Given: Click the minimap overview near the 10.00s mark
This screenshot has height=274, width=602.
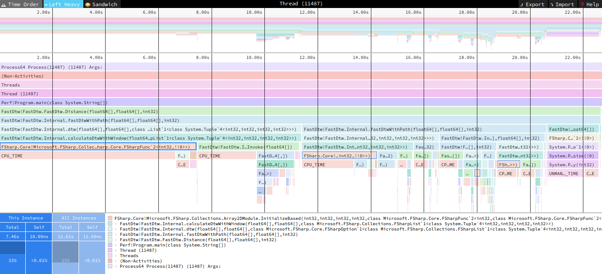Looking at the screenshot, I should (254, 31).
